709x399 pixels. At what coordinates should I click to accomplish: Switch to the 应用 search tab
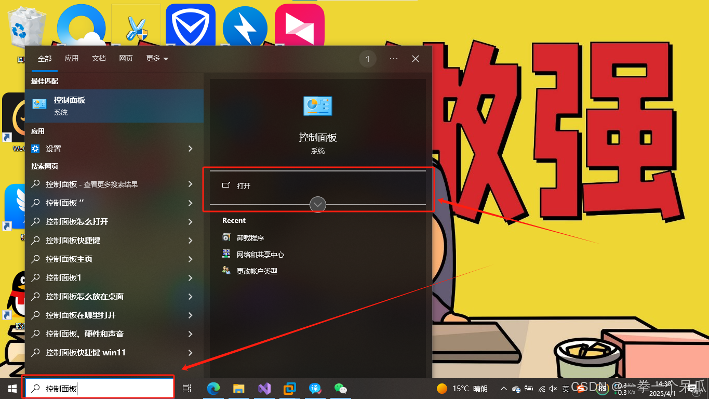click(x=72, y=59)
